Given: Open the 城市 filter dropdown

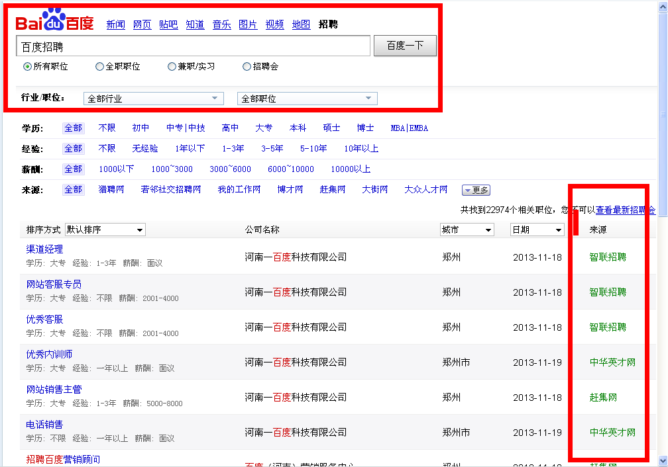Looking at the screenshot, I should point(467,230).
